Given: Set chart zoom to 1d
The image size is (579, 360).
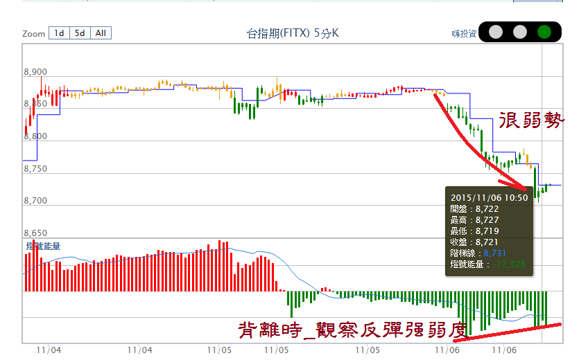Looking at the screenshot, I should click(59, 33).
